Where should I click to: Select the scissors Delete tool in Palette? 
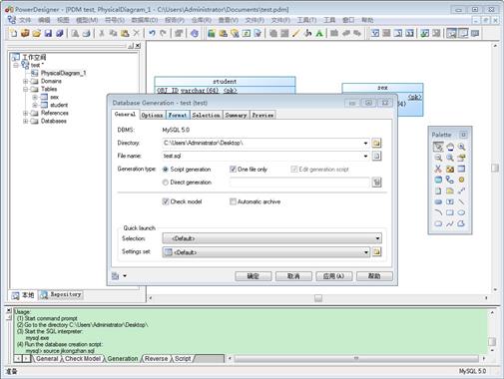coord(438,169)
